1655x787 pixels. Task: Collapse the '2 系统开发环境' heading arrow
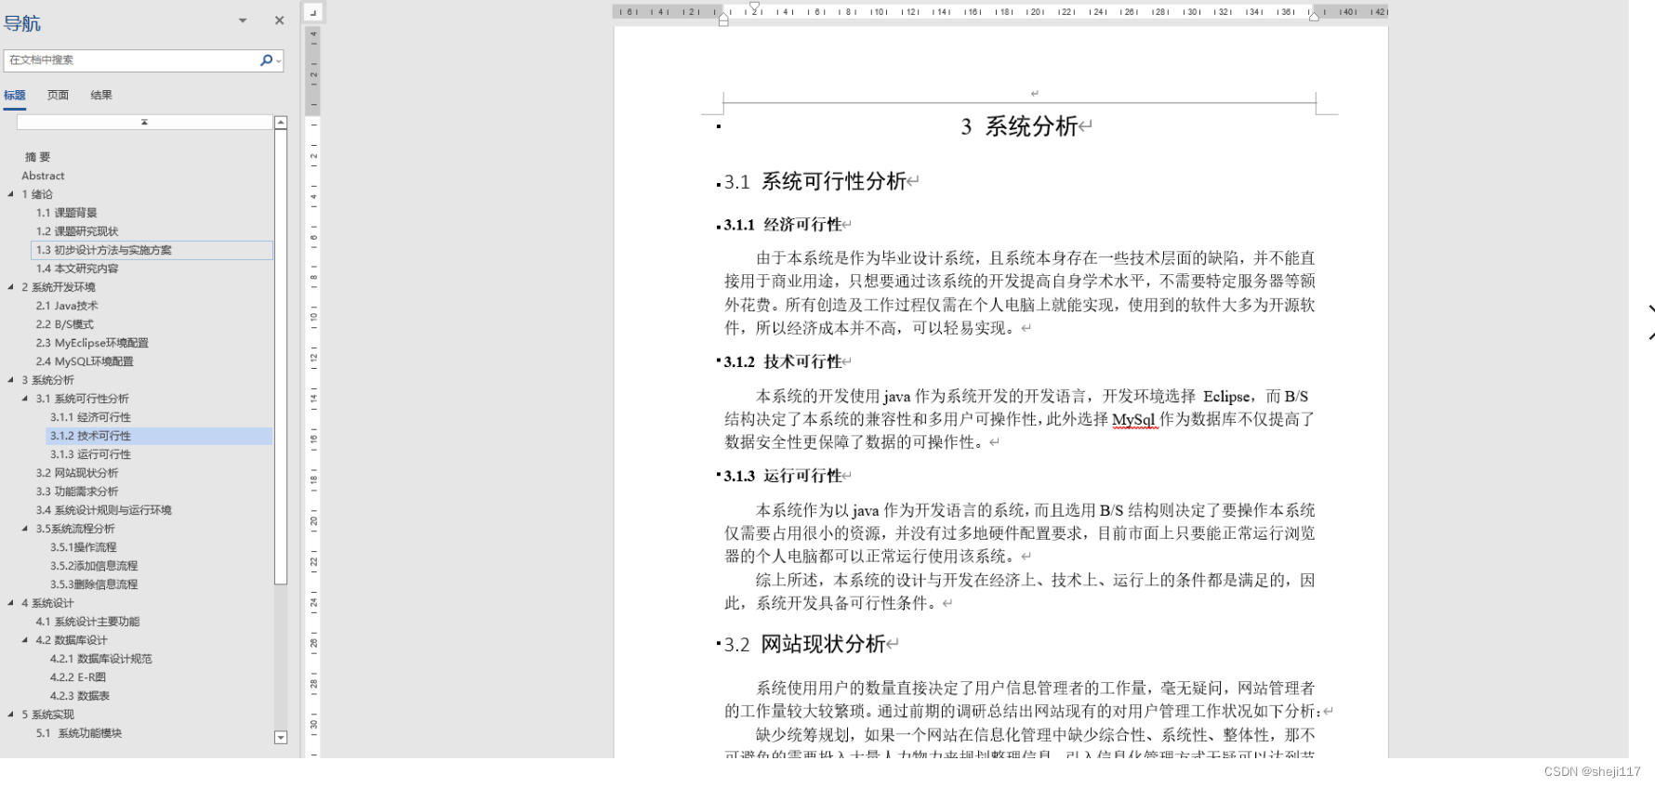[x=11, y=287]
